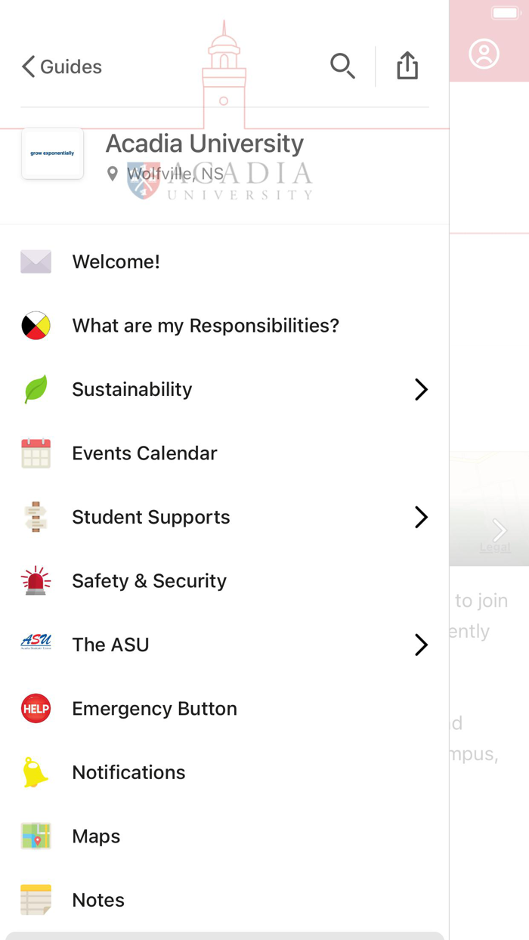The width and height of the screenshot is (529, 940).
Task: Expand the Sustainability submenu chevron
Action: pos(421,389)
